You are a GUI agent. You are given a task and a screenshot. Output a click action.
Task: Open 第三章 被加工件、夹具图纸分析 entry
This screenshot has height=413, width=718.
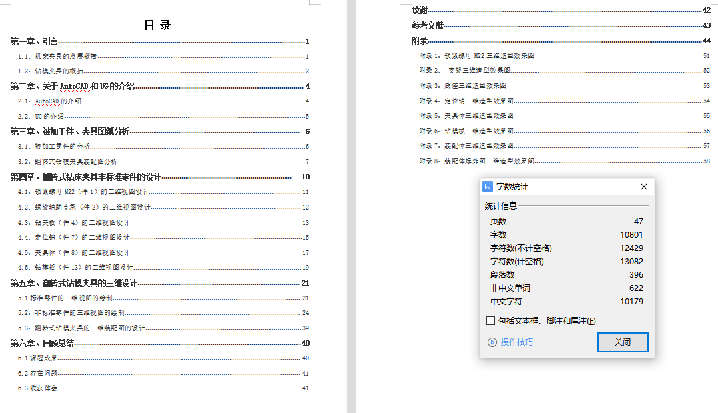(70, 131)
